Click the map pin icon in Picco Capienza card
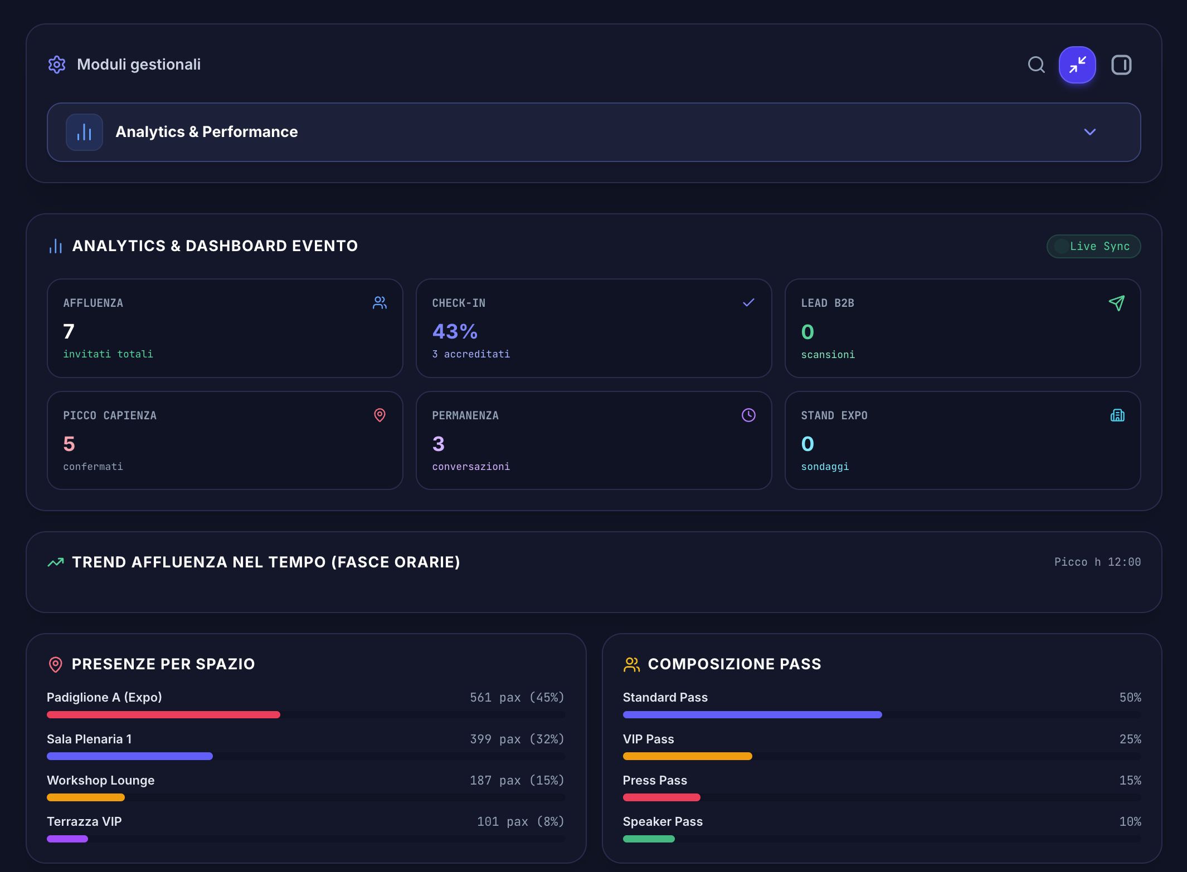This screenshot has height=872, width=1187. pyautogui.click(x=380, y=415)
